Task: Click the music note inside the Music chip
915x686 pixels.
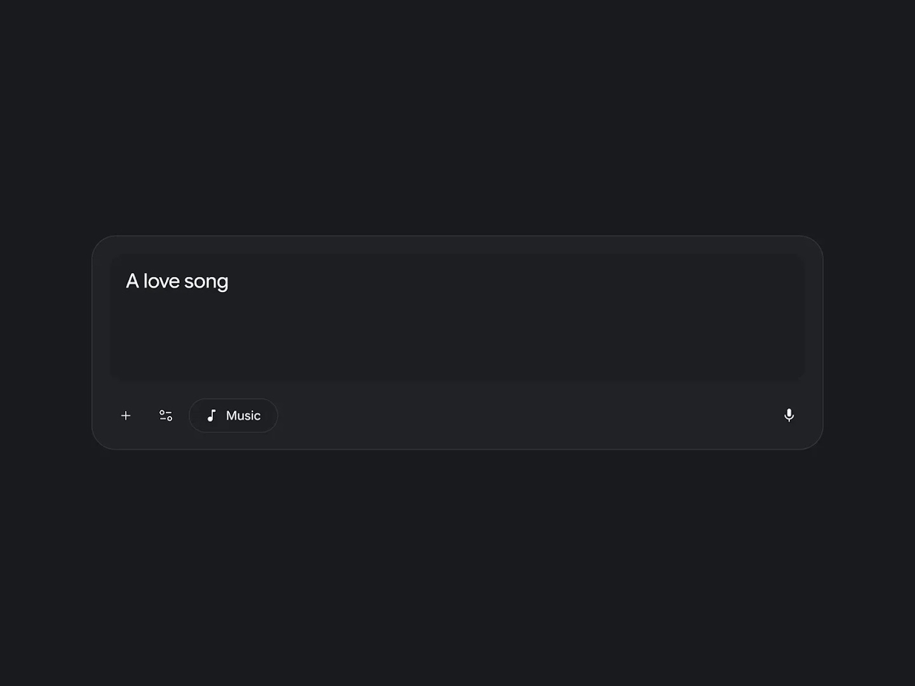Action: point(212,415)
